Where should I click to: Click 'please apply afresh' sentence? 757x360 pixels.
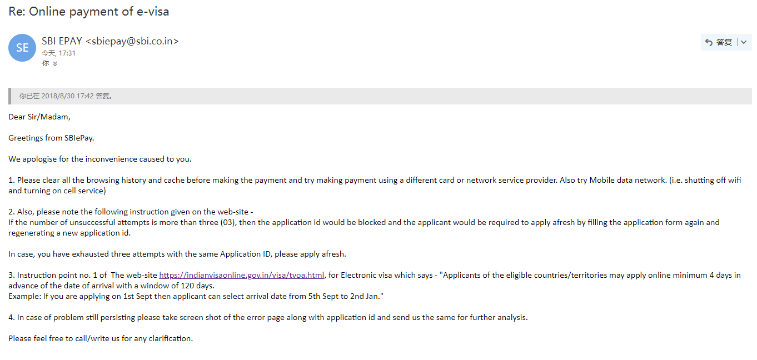click(177, 254)
